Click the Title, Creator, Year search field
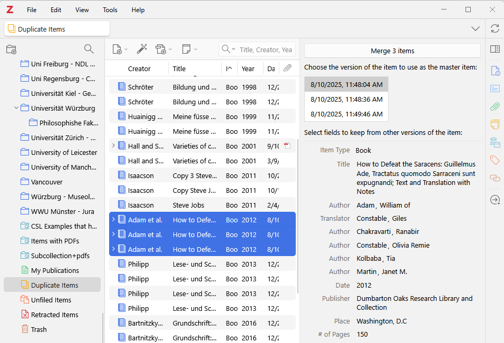 click(265, 50)
